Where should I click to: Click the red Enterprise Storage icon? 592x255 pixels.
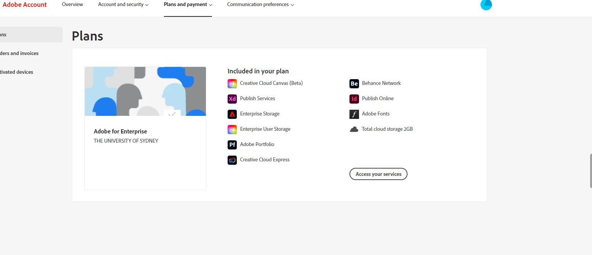coord(232,114)
